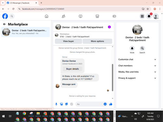Open the Action Center notification icon
Image resolution: width=163 pixels, height=122 pixels.
pyautogui.click(x=158, y=116)
